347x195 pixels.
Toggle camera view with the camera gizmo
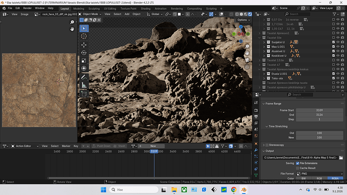tap(247, 60)
